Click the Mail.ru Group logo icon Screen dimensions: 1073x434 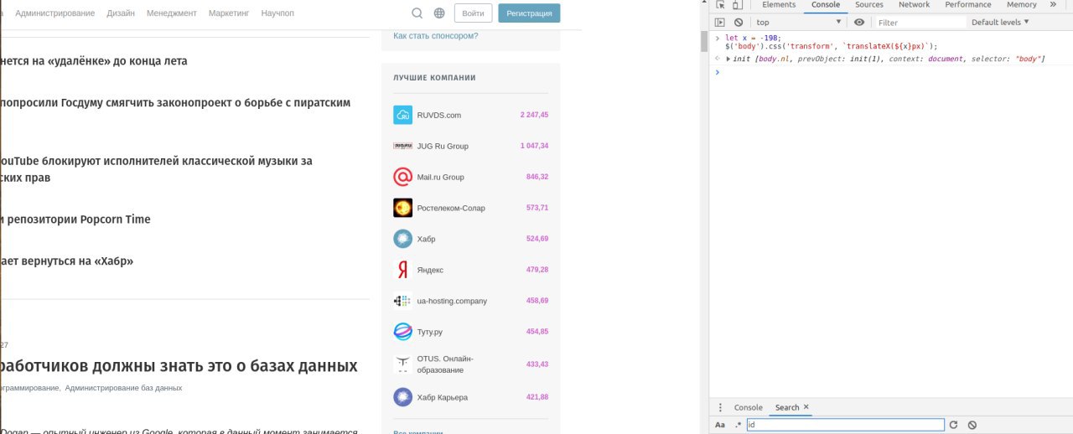402,177
